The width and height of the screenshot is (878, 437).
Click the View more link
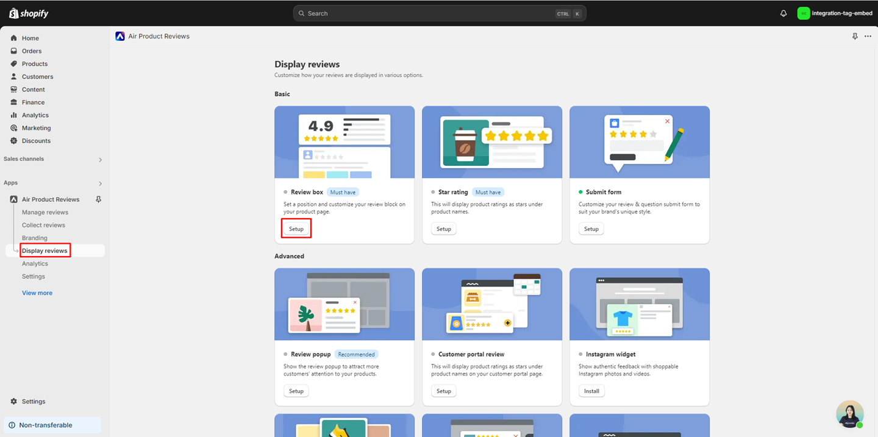(37, 293)
